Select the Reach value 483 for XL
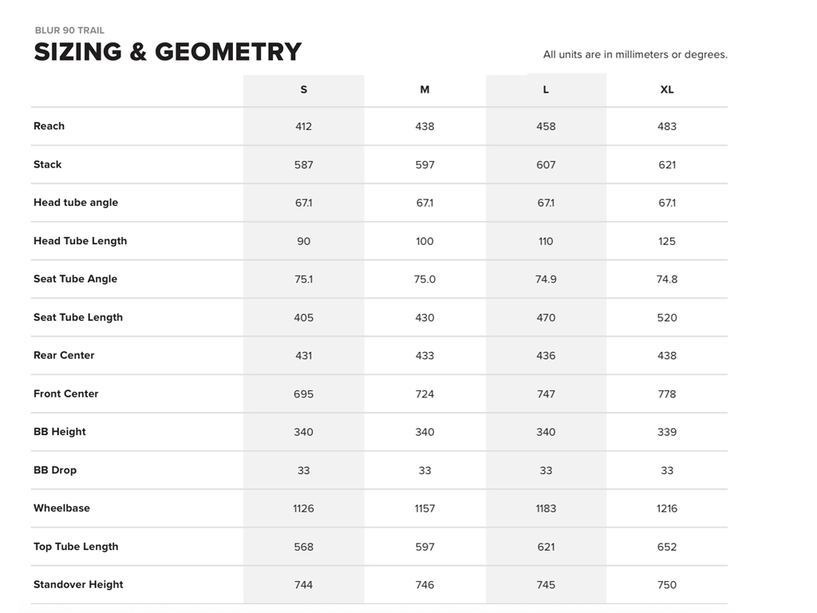The width and height of the screenshot is (817, 613). click(x=667, y=126)
